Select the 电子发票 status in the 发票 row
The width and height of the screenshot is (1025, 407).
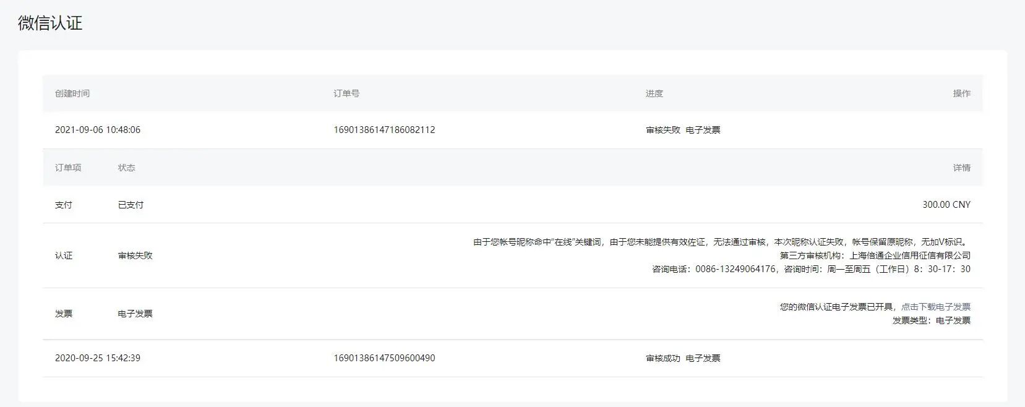(135, 314)
